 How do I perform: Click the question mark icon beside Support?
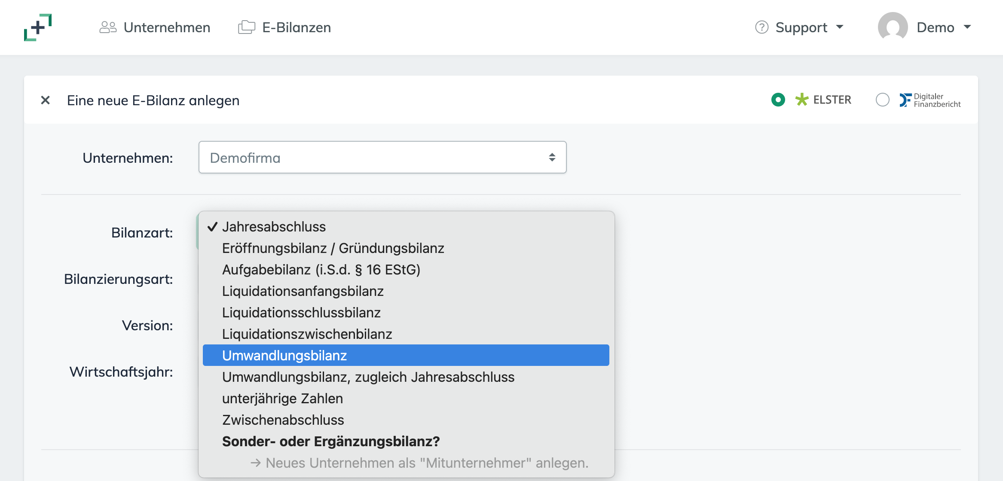pos(761,27)
